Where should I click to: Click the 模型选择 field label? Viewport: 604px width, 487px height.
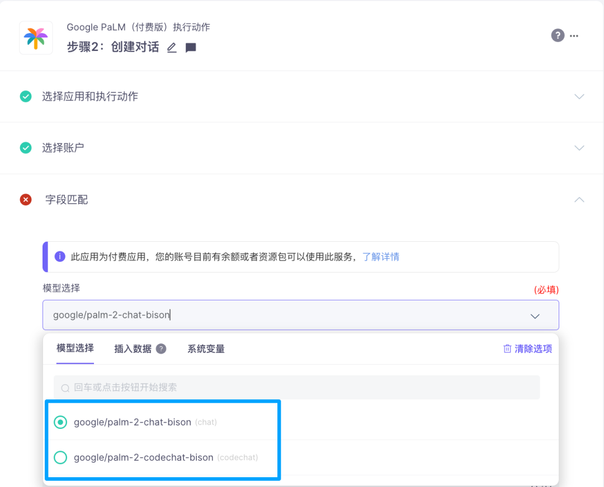[62, 288]
